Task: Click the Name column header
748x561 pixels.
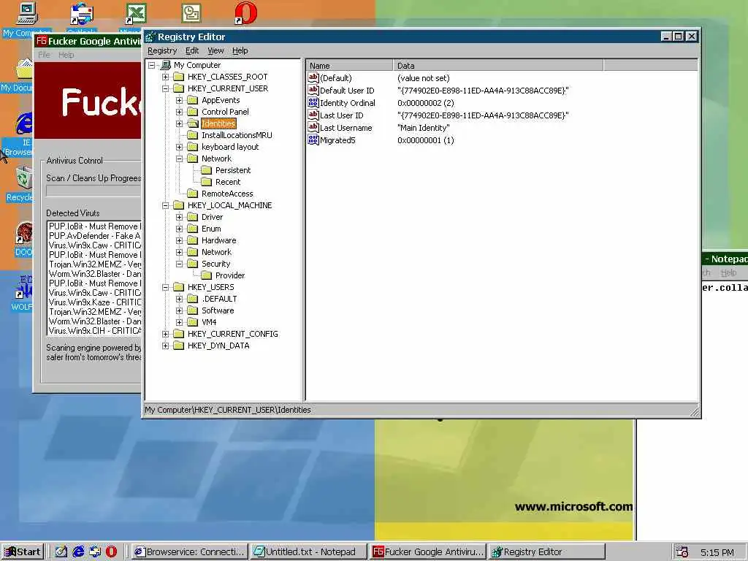Action: coord(350,66)
